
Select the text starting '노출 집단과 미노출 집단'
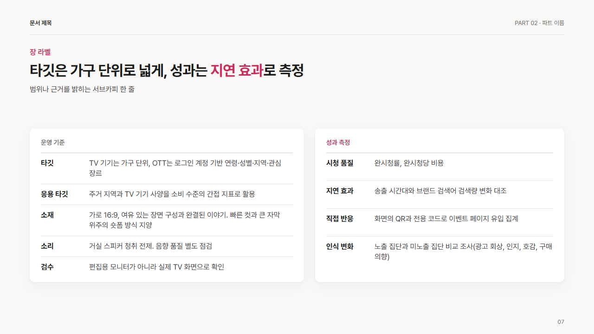click(x=463, y=251)
